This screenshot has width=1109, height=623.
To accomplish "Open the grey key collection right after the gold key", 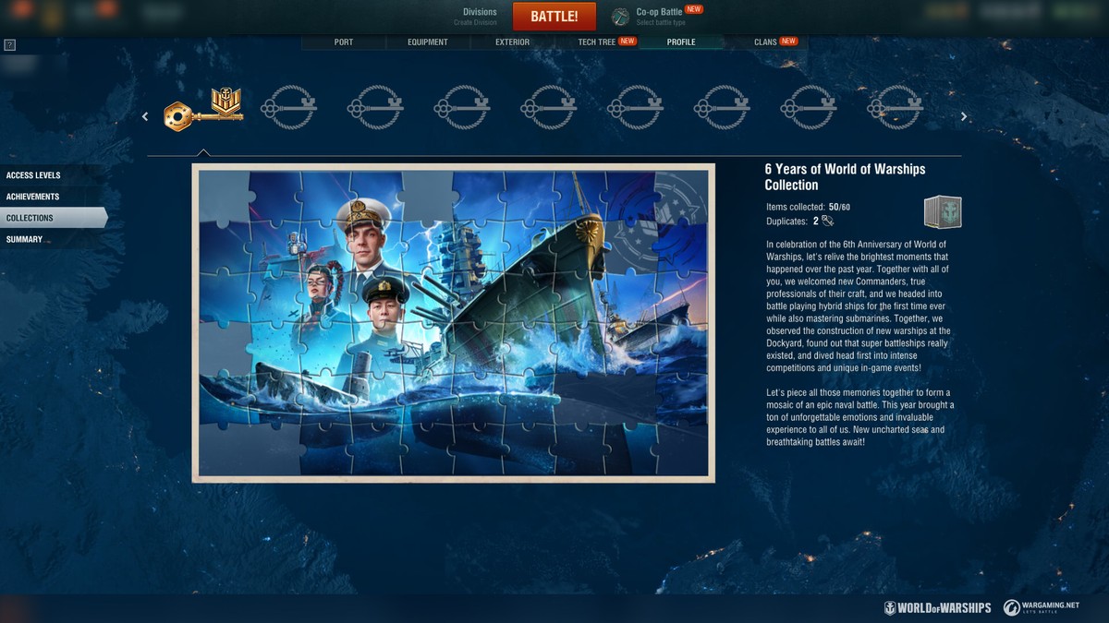I will (x=288, y=108).
